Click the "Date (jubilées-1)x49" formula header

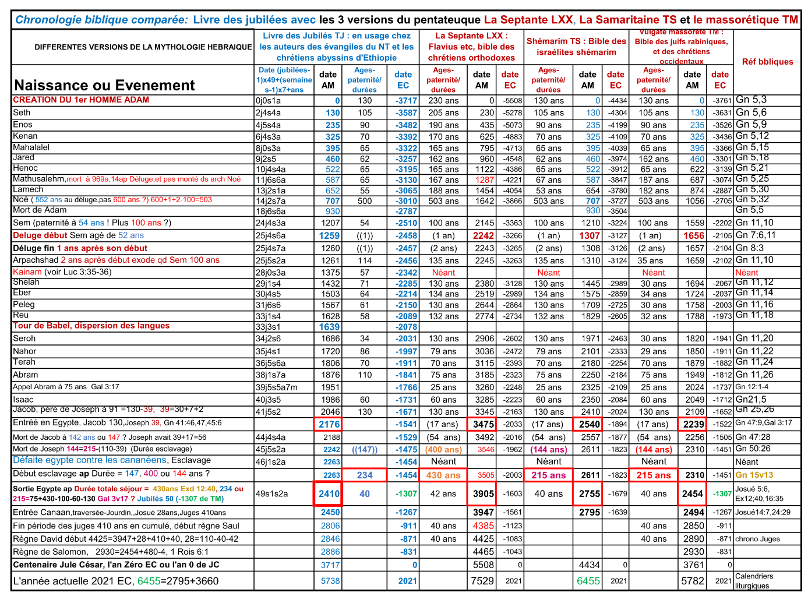coord(285,80)
